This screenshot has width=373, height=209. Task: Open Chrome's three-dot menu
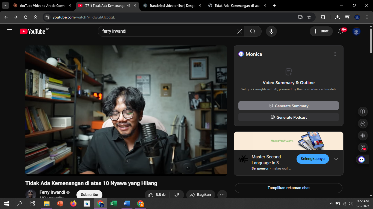[367, 17]
